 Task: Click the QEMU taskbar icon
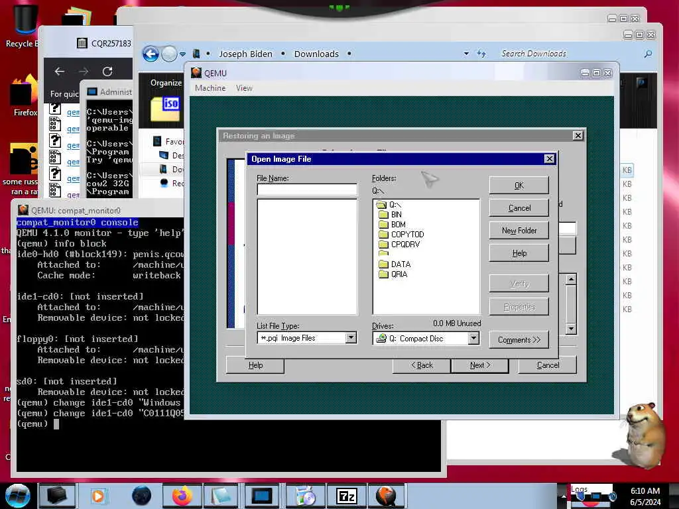pos(387,496)
